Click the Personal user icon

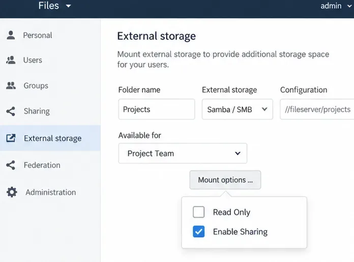point(11,35)
